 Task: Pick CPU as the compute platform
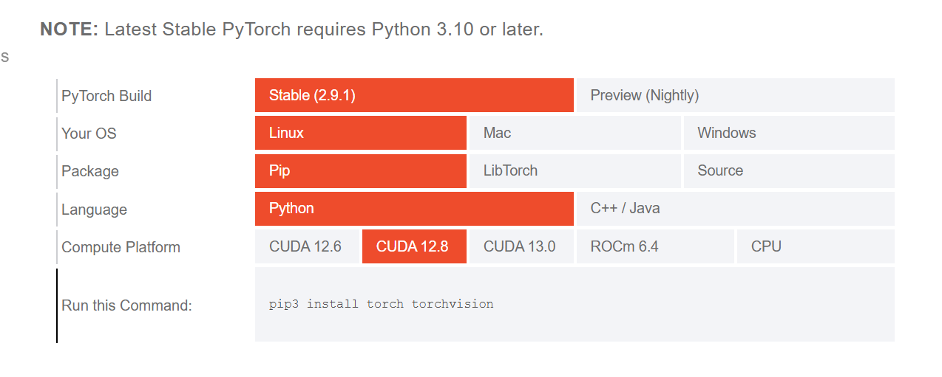(x=815, y=246)
